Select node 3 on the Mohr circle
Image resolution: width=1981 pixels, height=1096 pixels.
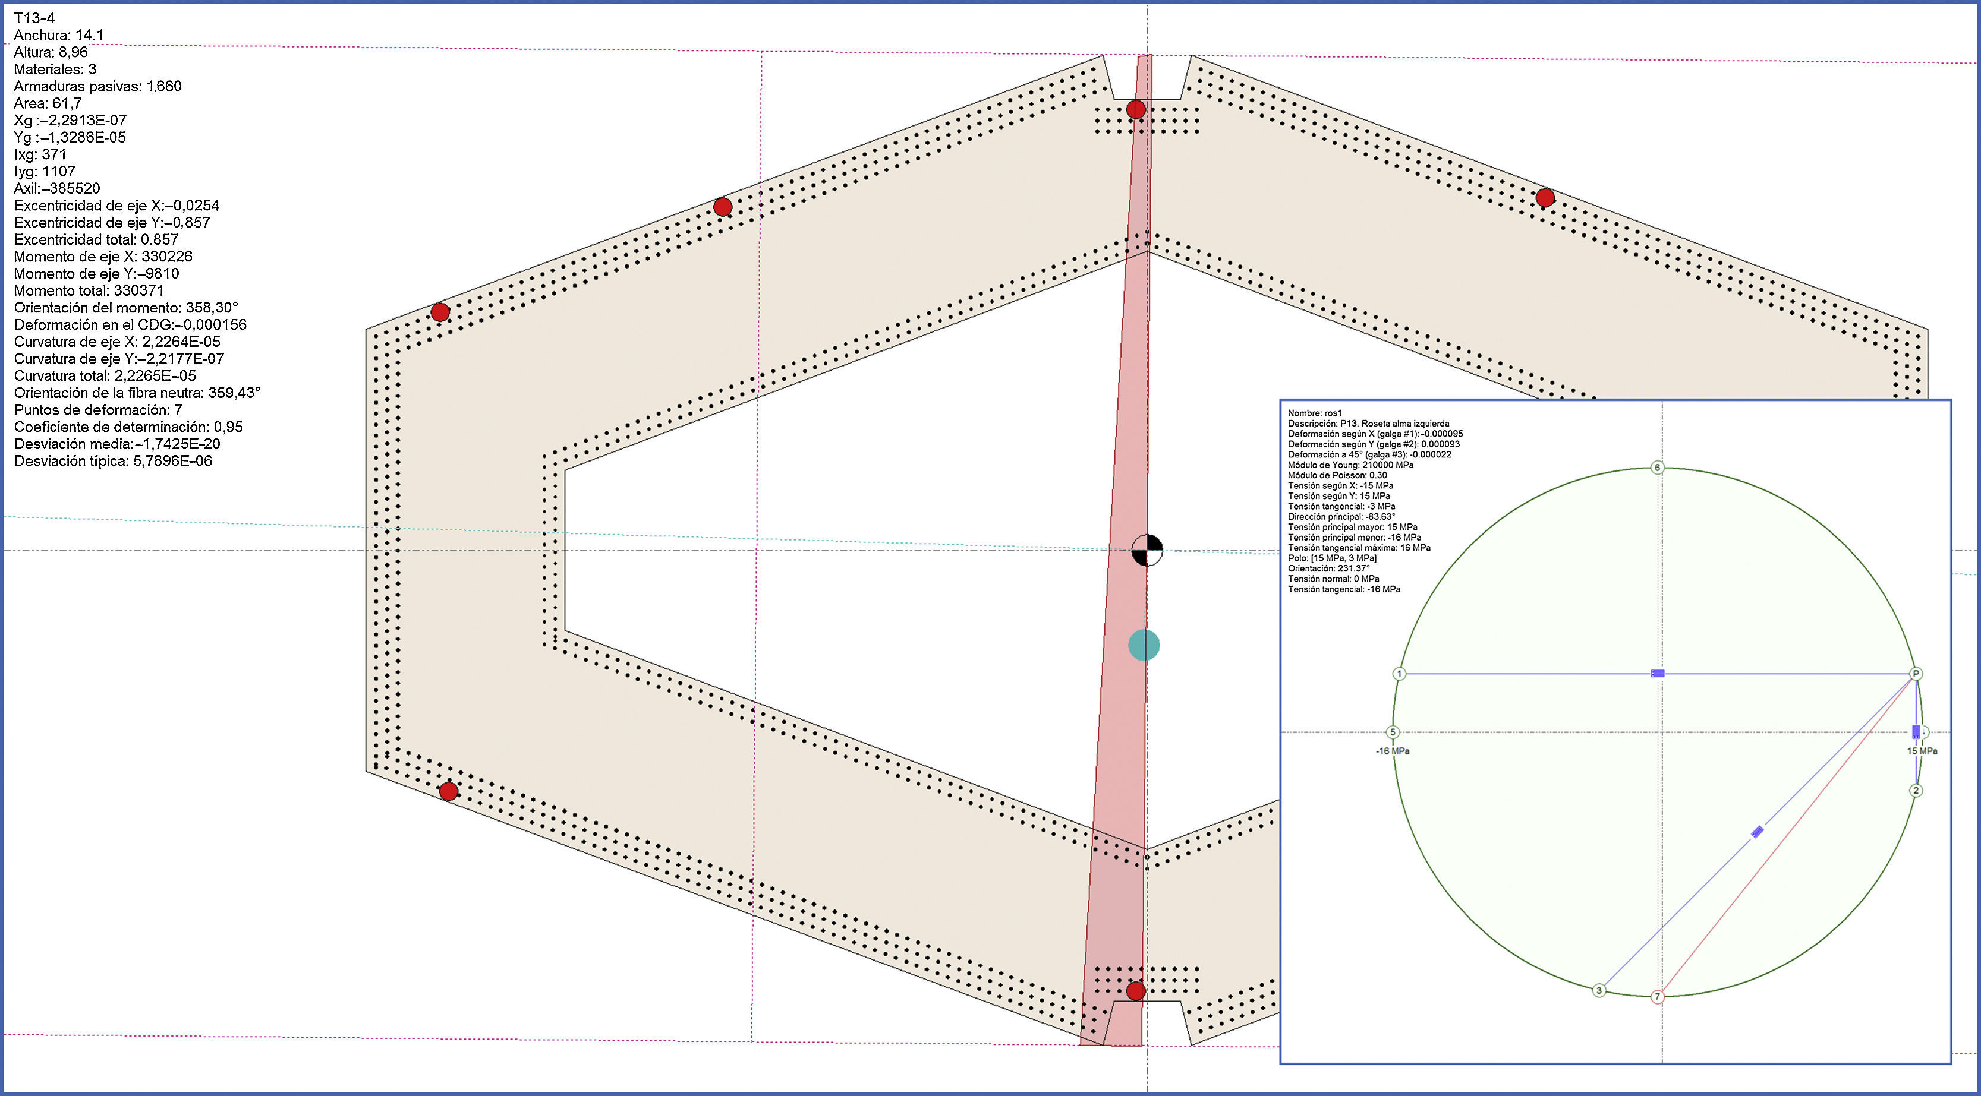(1599, 990)
